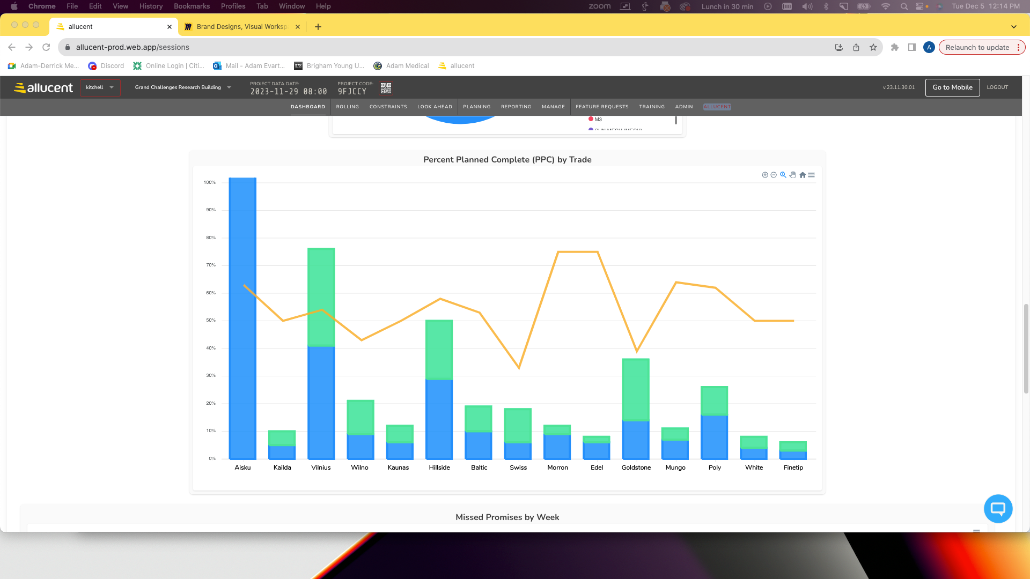Image resolution: width=1030 pixels, height=579 pixels.
Task: Toggle the Chrome side panel
Action: point(911,47)
